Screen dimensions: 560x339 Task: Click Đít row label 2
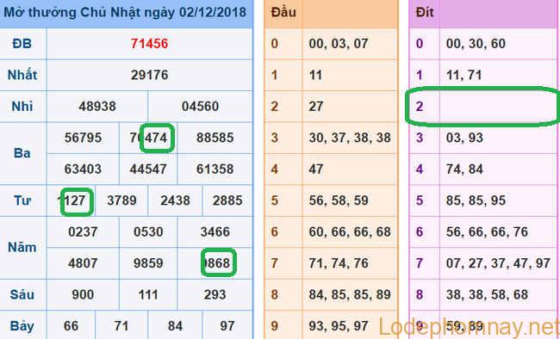[x=420, y=107]
